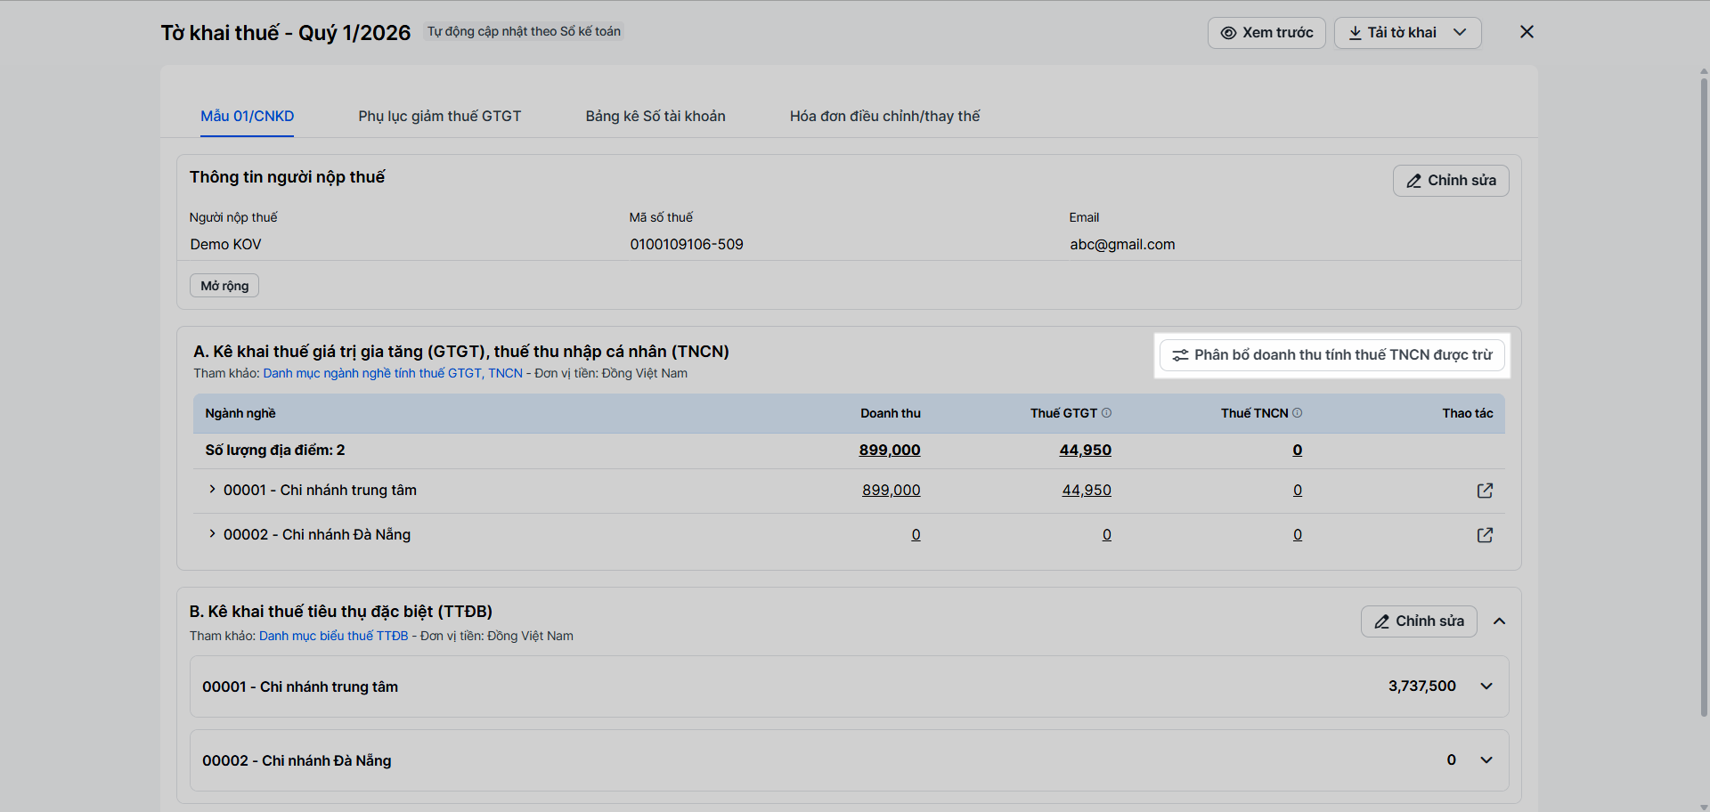Click Xem trước preview eye button
Screen dimensions: 1710x812
(1266, 33)
